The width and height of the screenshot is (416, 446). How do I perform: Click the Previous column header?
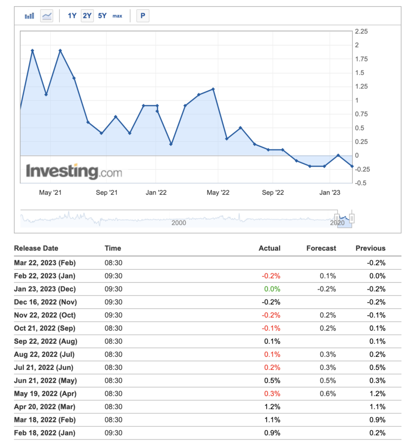tap(370, 248)
